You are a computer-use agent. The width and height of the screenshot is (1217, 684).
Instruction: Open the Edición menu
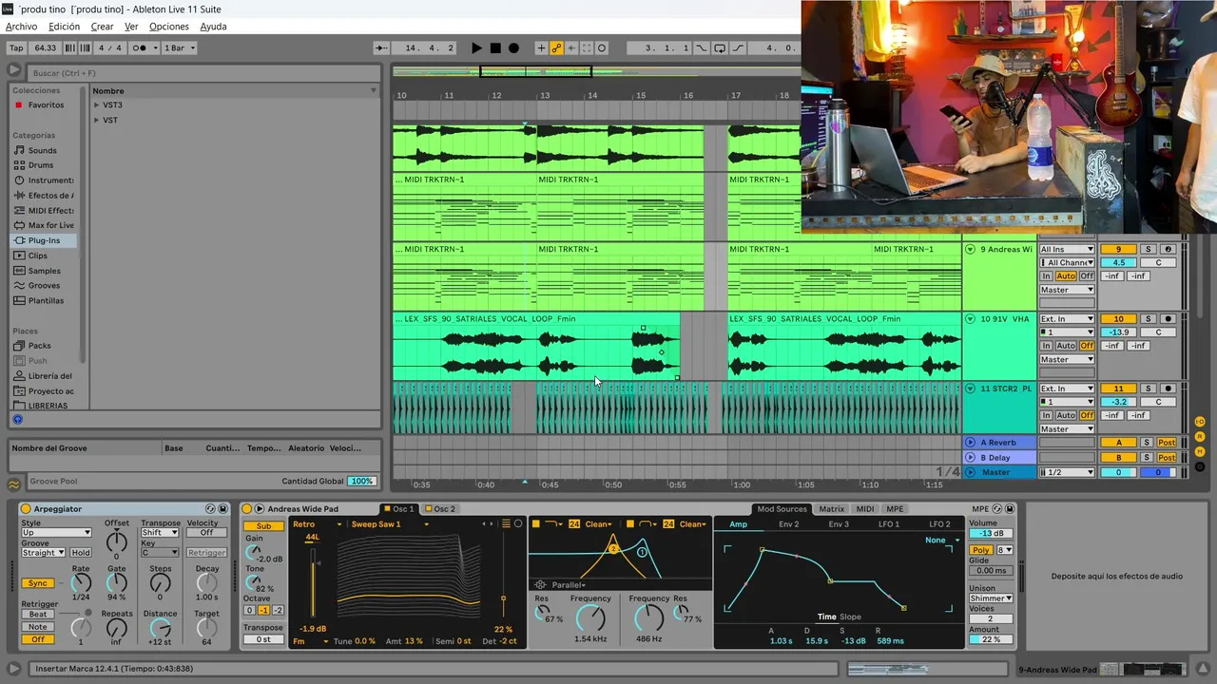(x=64, y=27)
